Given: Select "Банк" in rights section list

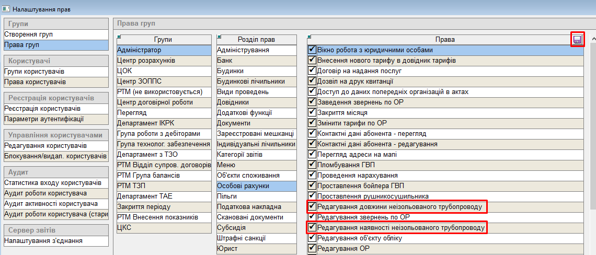Looking at the screenshot, I should pos(225,61).
